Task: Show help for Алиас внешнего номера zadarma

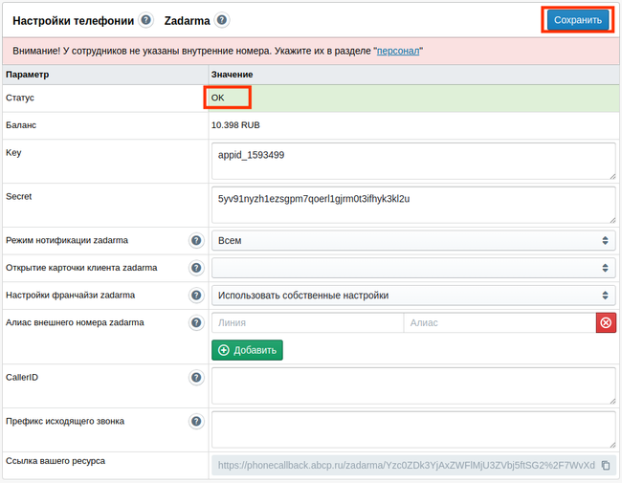Action: 196,322
